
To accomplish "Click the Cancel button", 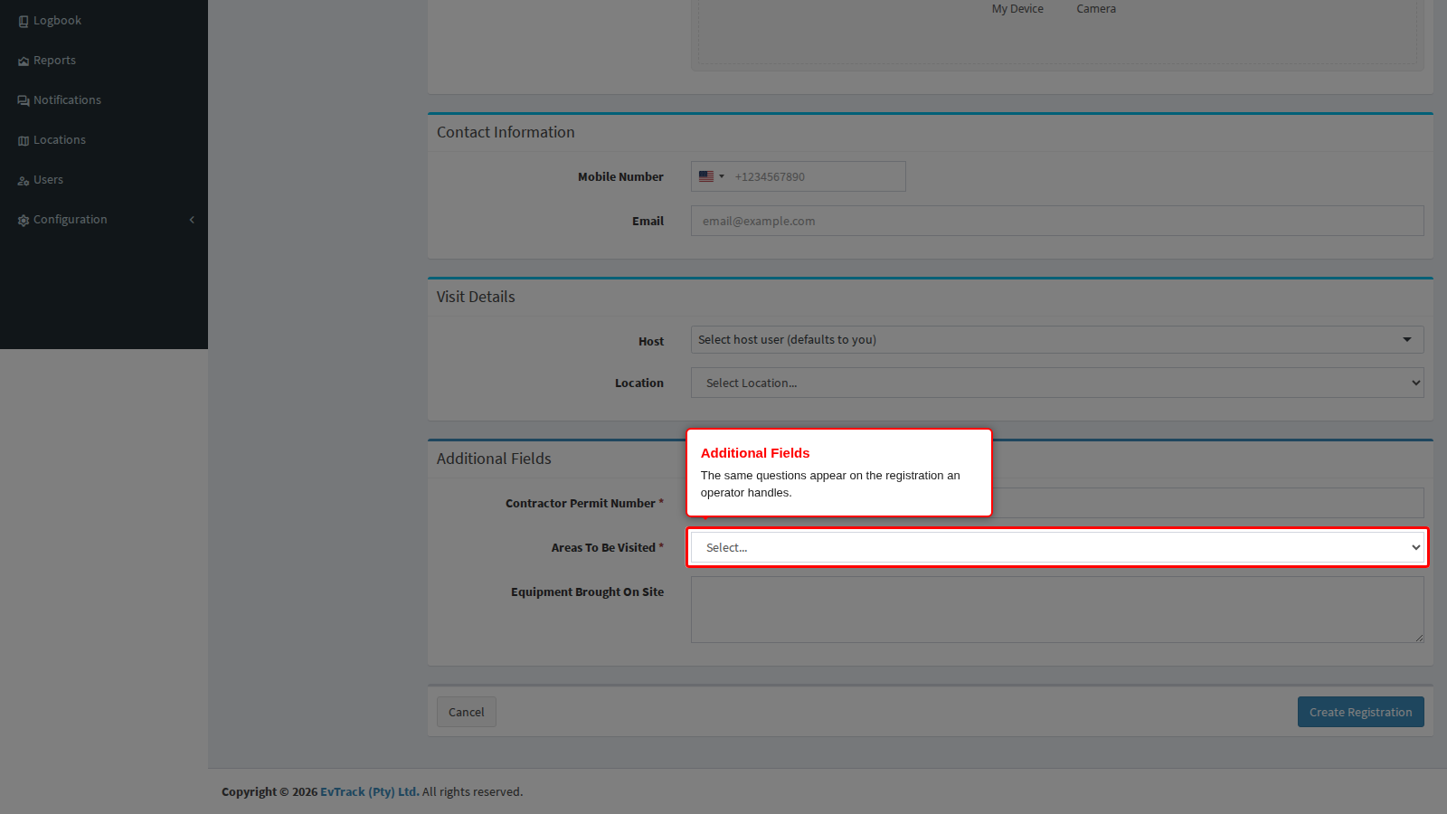I will tap(467, 712).
